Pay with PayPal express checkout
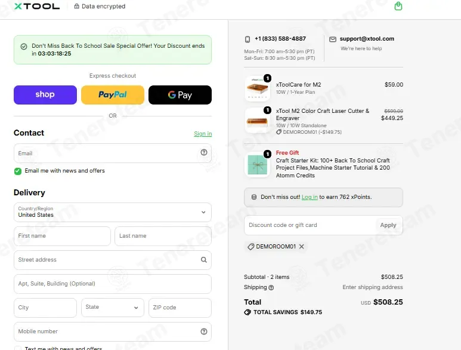This screenshot has width=461, height=350. click(x=113, y=95)
